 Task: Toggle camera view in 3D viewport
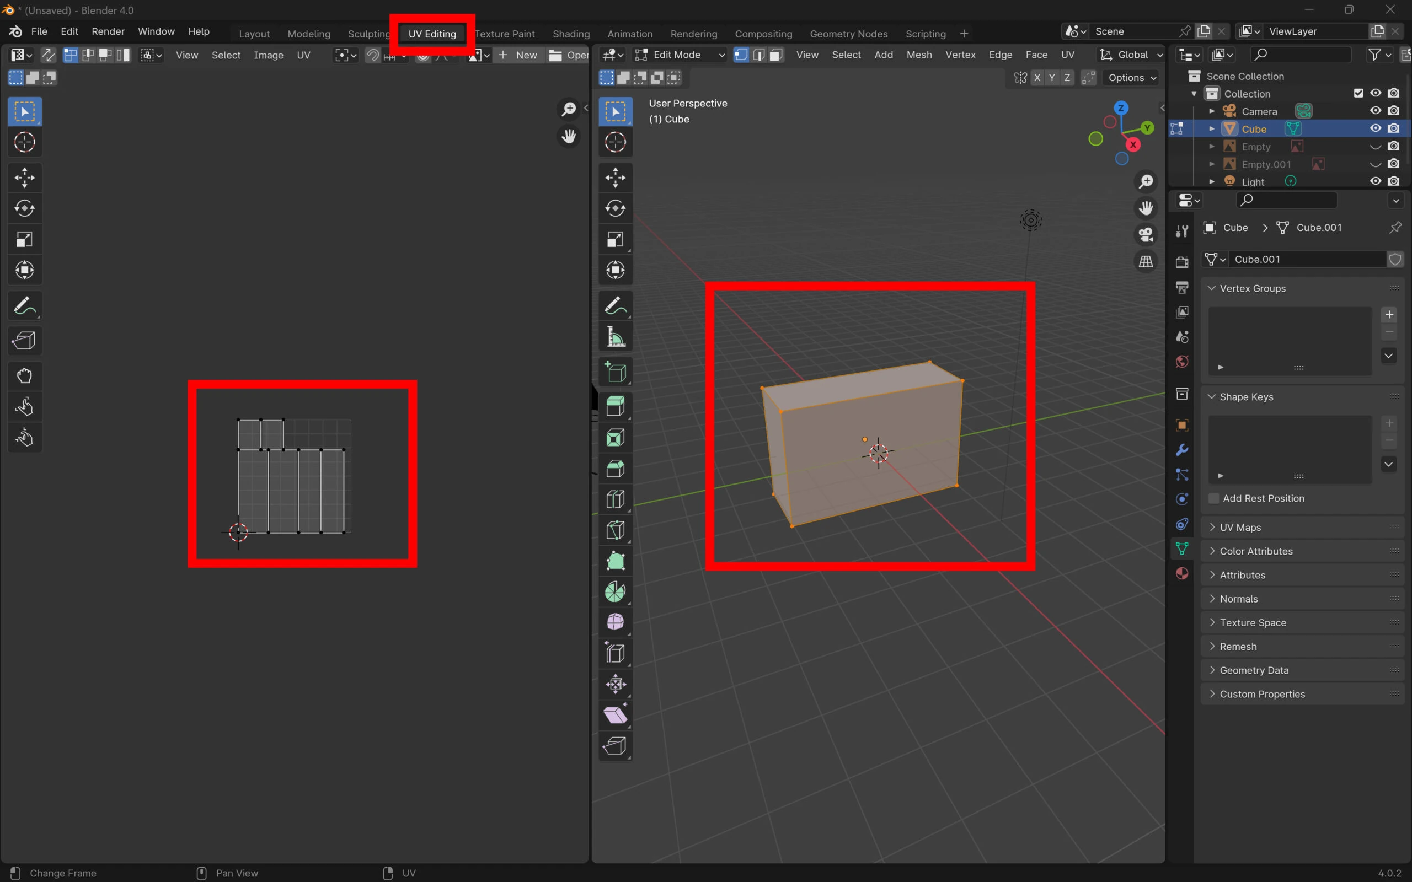coord(1146,235)
